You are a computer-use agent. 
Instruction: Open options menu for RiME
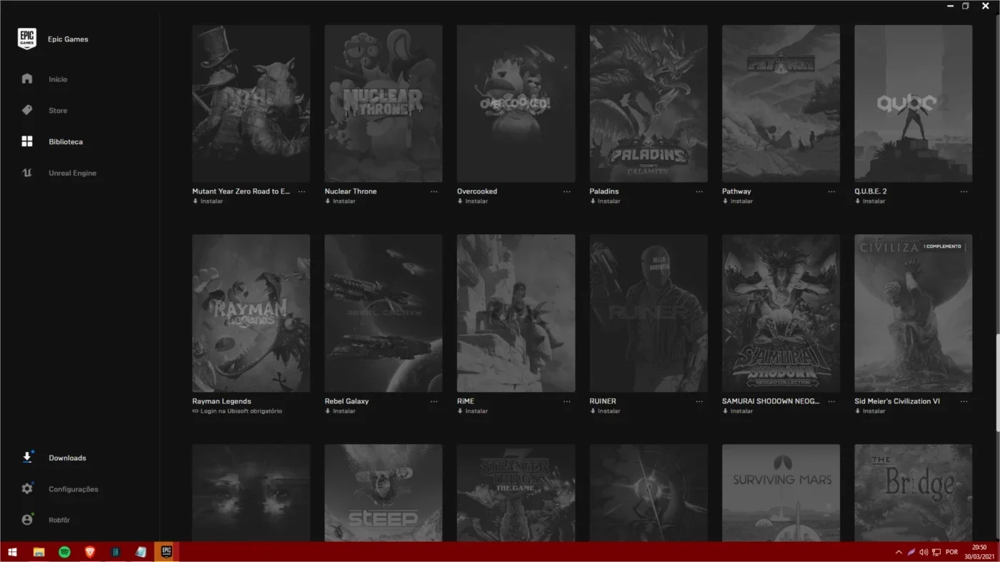point(567,401)
